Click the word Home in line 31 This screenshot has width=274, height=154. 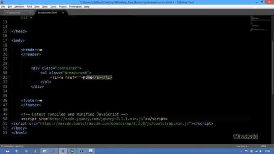(88, 77)
